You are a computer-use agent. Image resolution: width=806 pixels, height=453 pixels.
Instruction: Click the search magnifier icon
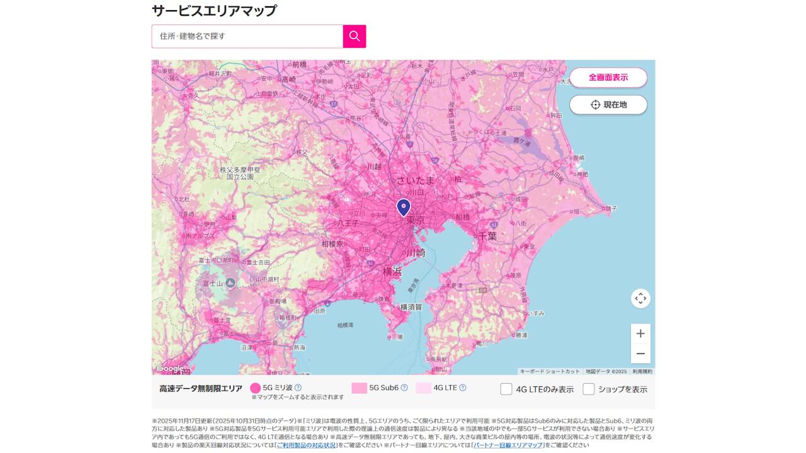354,36
